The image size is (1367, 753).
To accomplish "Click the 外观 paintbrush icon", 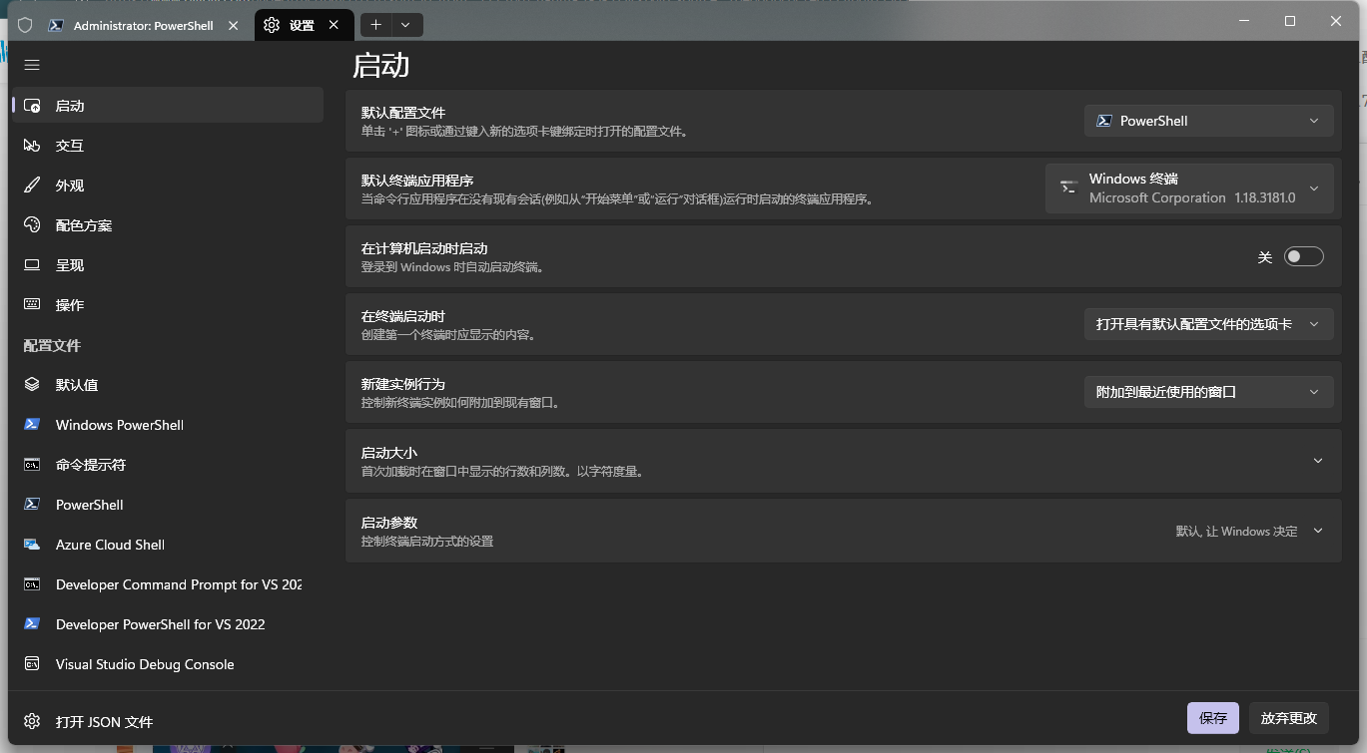I will 32,186.
